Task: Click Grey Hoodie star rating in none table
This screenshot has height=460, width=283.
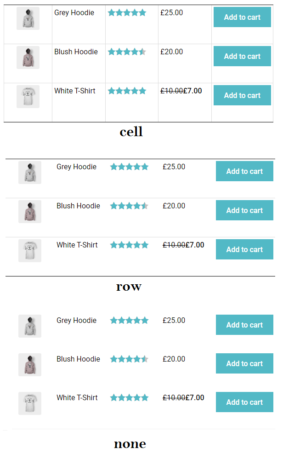Action: click(x=129, y=320)
